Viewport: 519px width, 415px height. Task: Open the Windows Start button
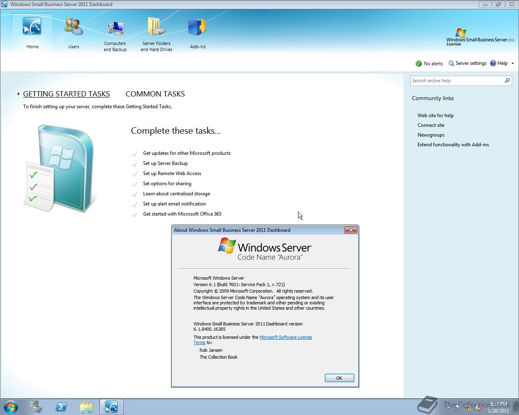[11, 406]
